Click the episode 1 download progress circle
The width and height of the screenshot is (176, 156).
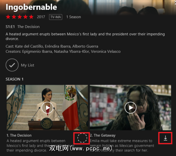tap(82, 138)
